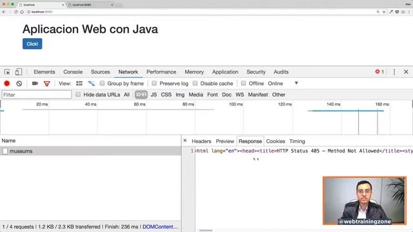
Task: Switch to large request rows view
Action: coord(79,83)
